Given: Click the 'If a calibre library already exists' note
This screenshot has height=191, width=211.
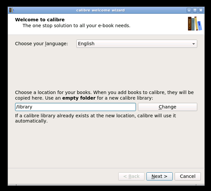Looking at the screenshot, I should 95,118.
